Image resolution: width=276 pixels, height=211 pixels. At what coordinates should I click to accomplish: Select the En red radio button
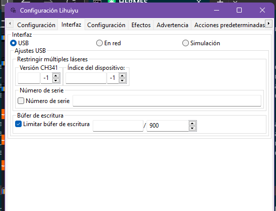pos(99,43)
